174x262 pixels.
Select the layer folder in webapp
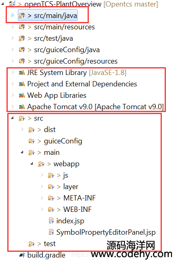(x=71, y=187)
